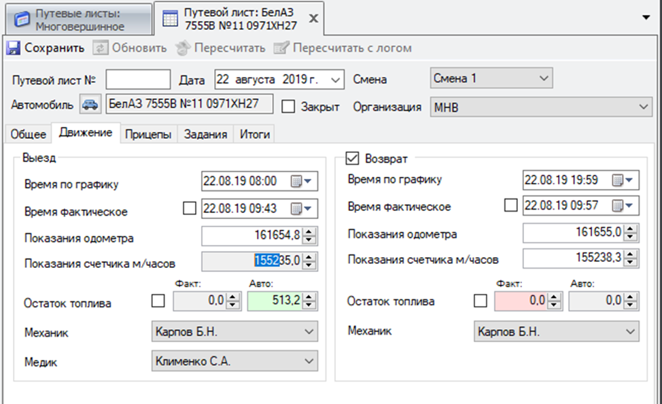Viewport: 662px width, 404px height.
Task: Open the Дата date picker dropdown
Action: point(336,80)
